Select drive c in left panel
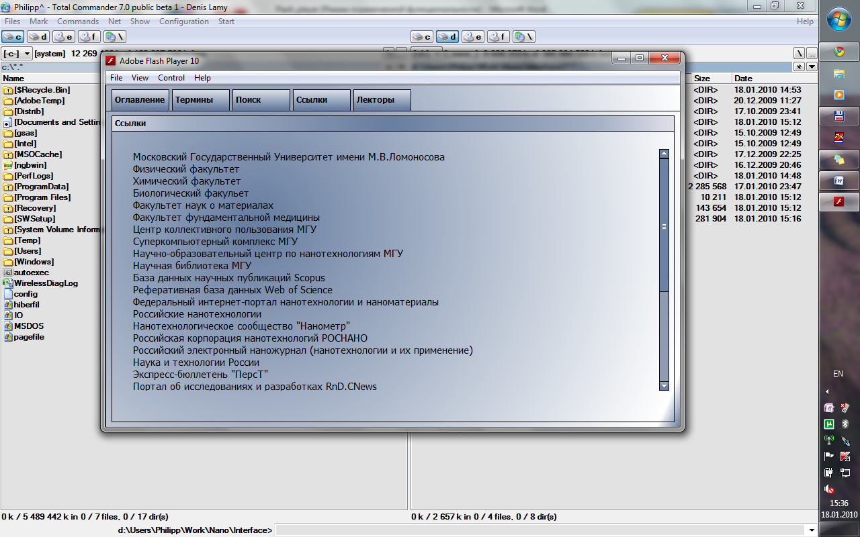Viewport: 860px width, 537px height. pos(13,37)
